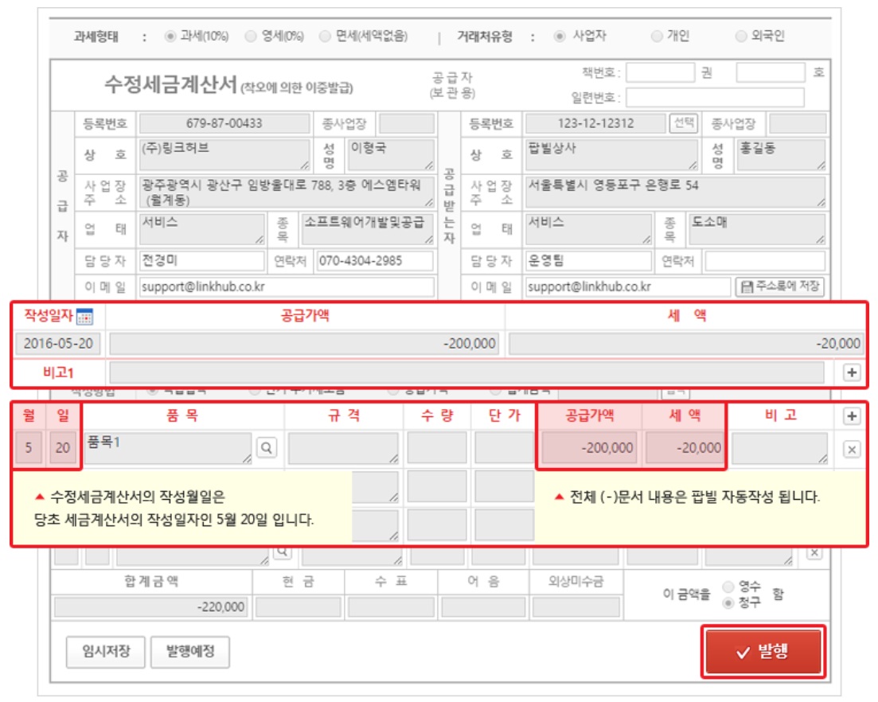The height and width of the screenshot is (702, 878).
Task: Click the plus icon beside 비고1
Action: click(851, 372)
